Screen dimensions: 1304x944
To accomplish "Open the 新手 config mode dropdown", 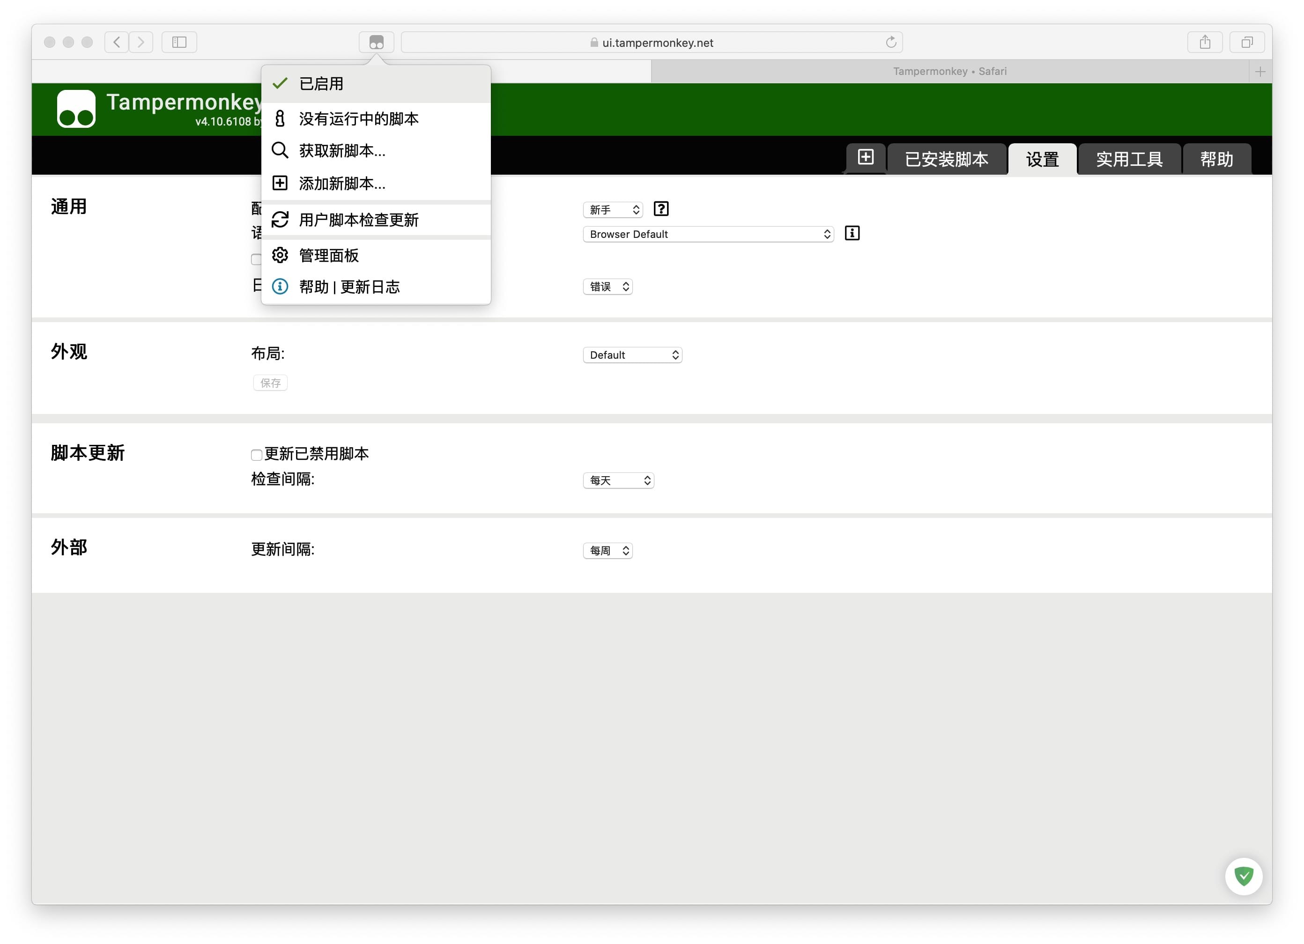I will tap(612, 209).
